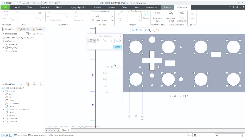Collapse the new_view_1 tree node

coord(3,41)
